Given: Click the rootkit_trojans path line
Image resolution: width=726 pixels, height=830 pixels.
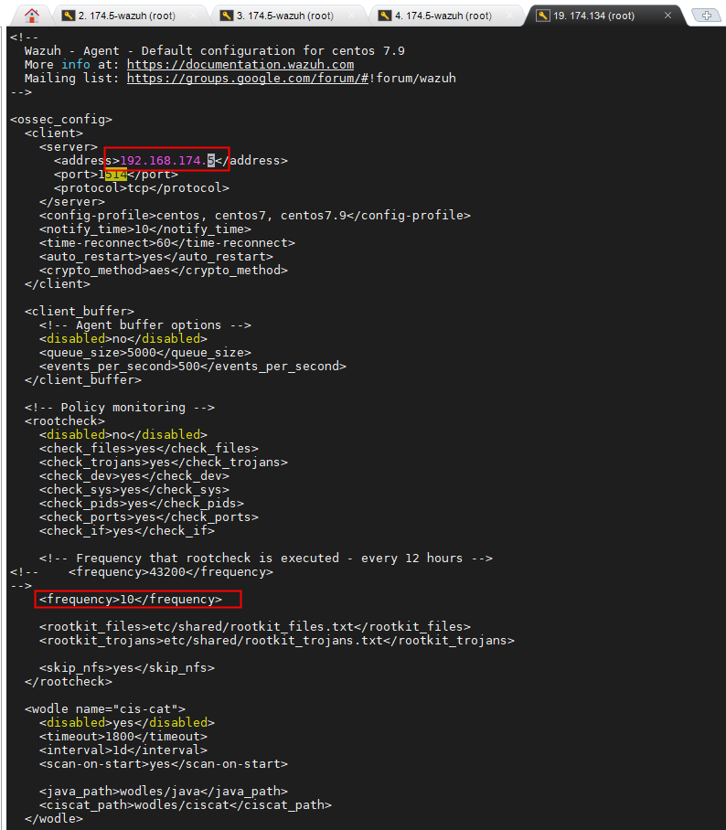Looking at the screenshot, I should pos(277,641).
